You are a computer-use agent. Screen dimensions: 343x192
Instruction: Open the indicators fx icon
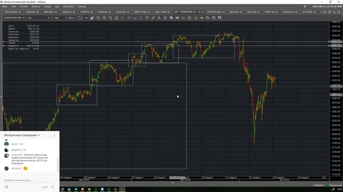coord(147,18)
